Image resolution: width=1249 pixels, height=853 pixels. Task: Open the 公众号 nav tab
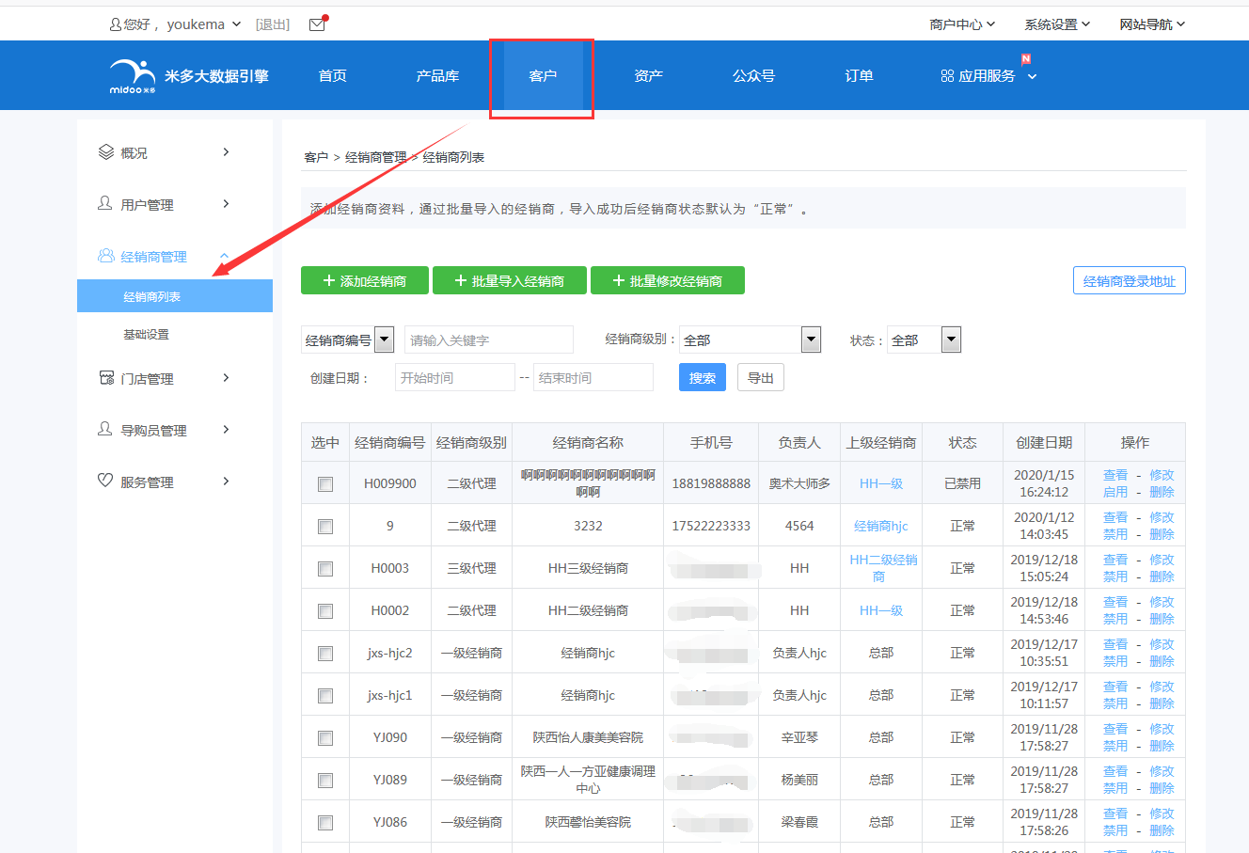tap(753, 75)
